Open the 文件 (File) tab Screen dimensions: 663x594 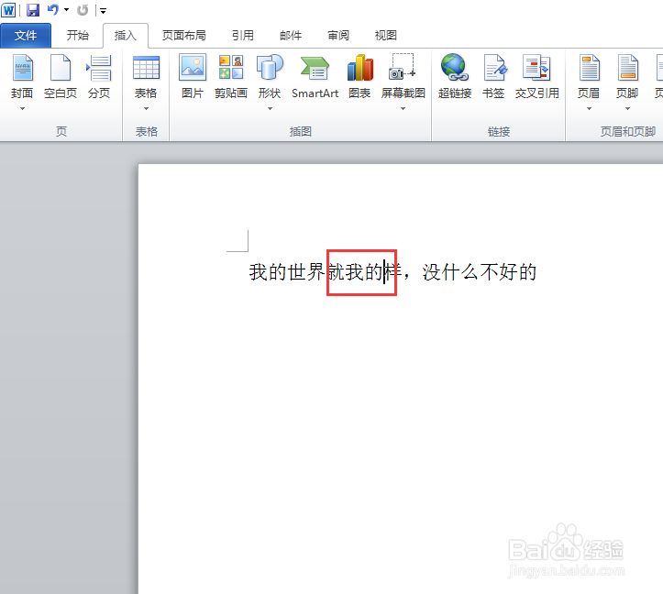click(x=26, y=36)
